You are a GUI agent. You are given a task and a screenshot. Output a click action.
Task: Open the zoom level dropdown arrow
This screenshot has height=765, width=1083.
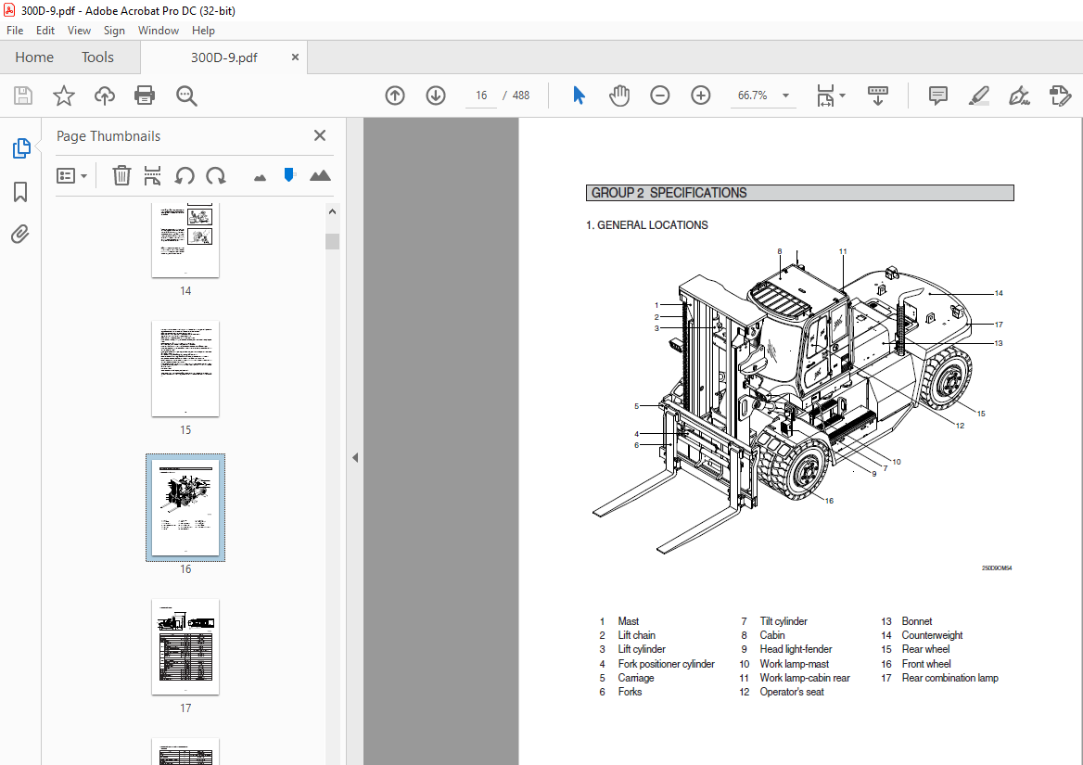[785, 96]
